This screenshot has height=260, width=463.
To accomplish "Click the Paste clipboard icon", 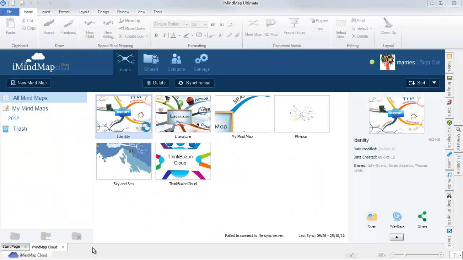I will 10,24.
